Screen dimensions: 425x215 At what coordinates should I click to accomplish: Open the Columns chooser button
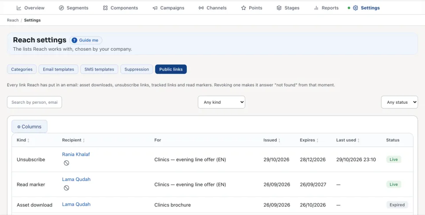click(x=29, y=127)
